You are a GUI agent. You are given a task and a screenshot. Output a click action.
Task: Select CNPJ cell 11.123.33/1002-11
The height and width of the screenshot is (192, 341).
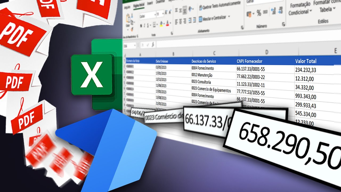[251, 85]
